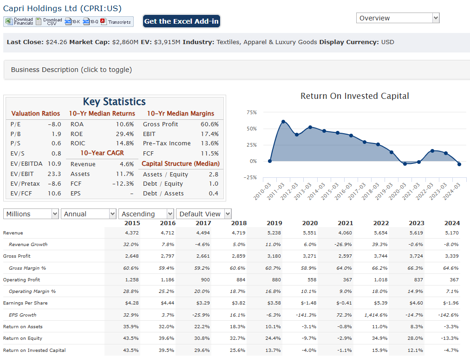Click the Earnings Per Share row label
Viewport: 470px width, 357px height.
[25, 303]
